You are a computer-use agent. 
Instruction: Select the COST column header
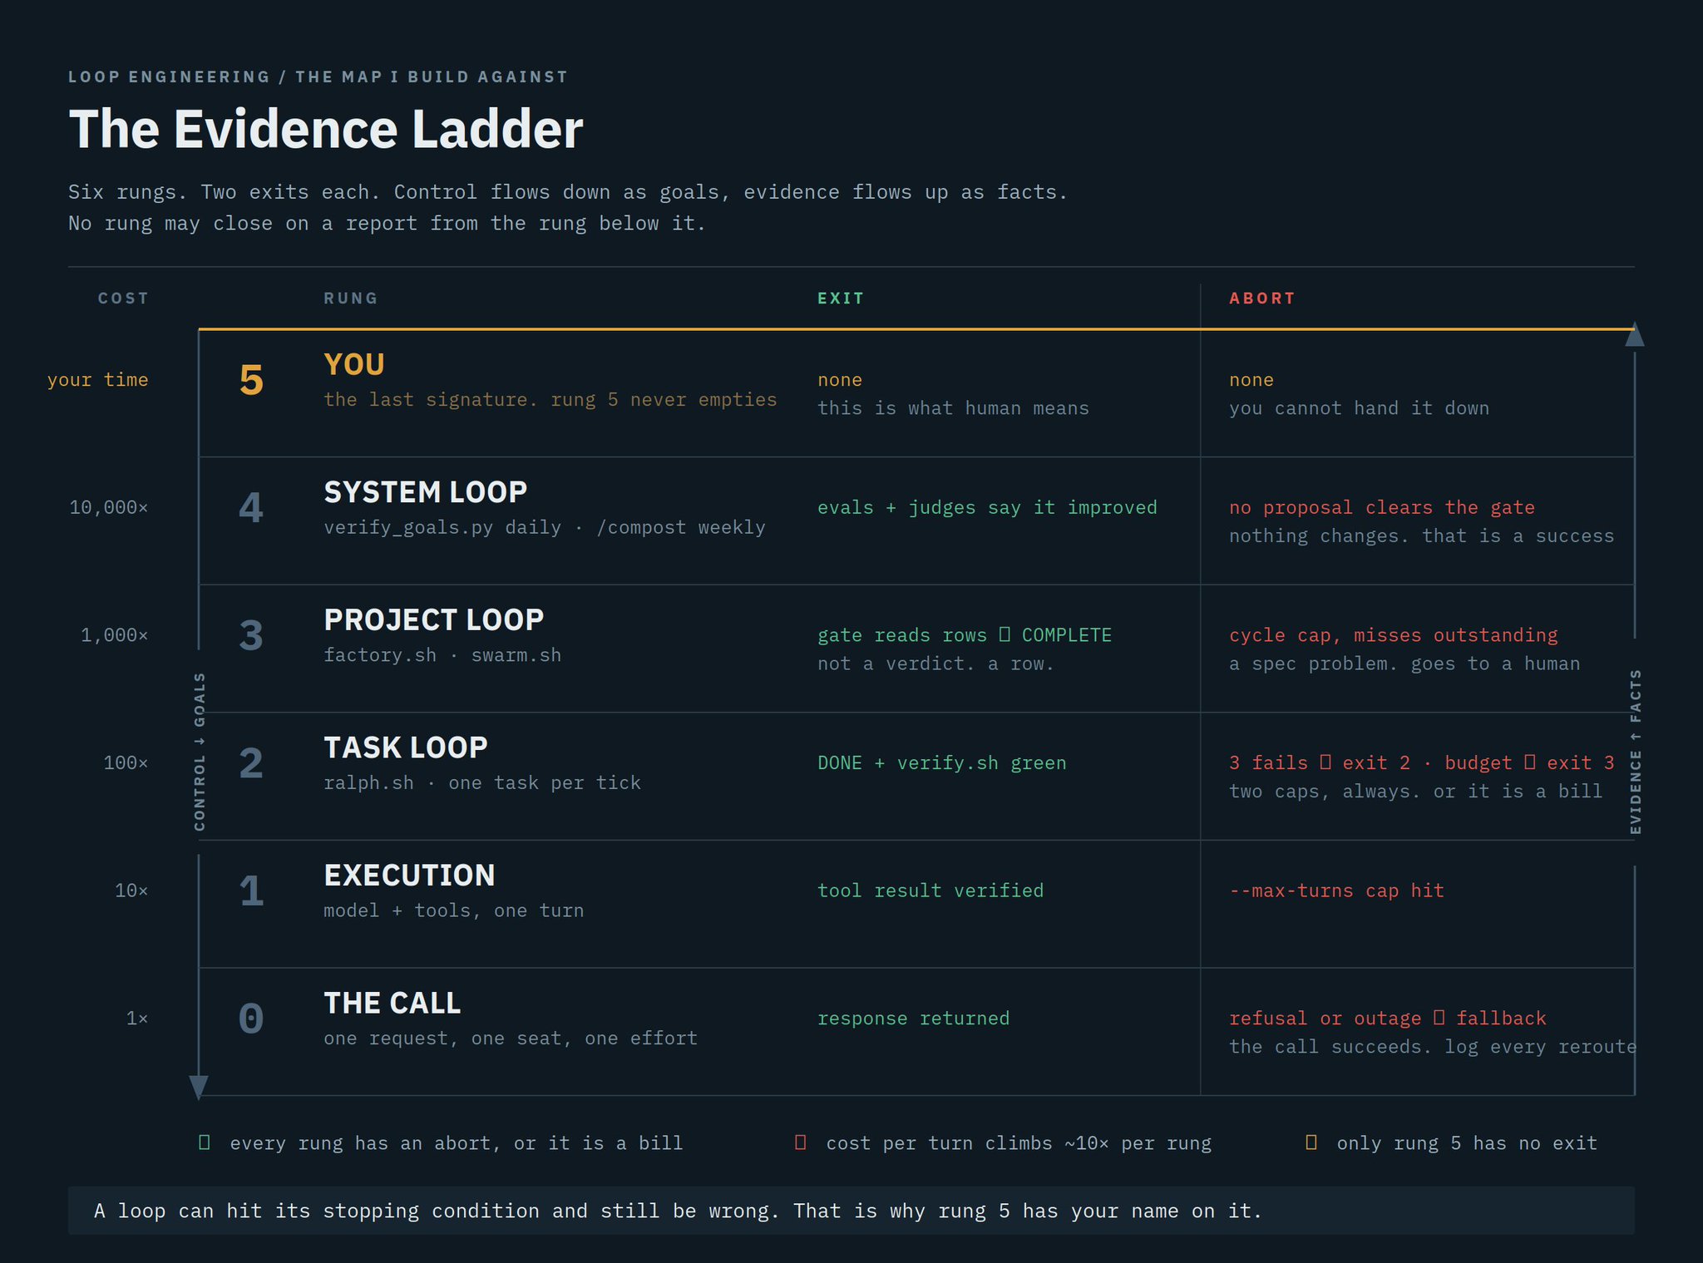click(x=123, y=298)
